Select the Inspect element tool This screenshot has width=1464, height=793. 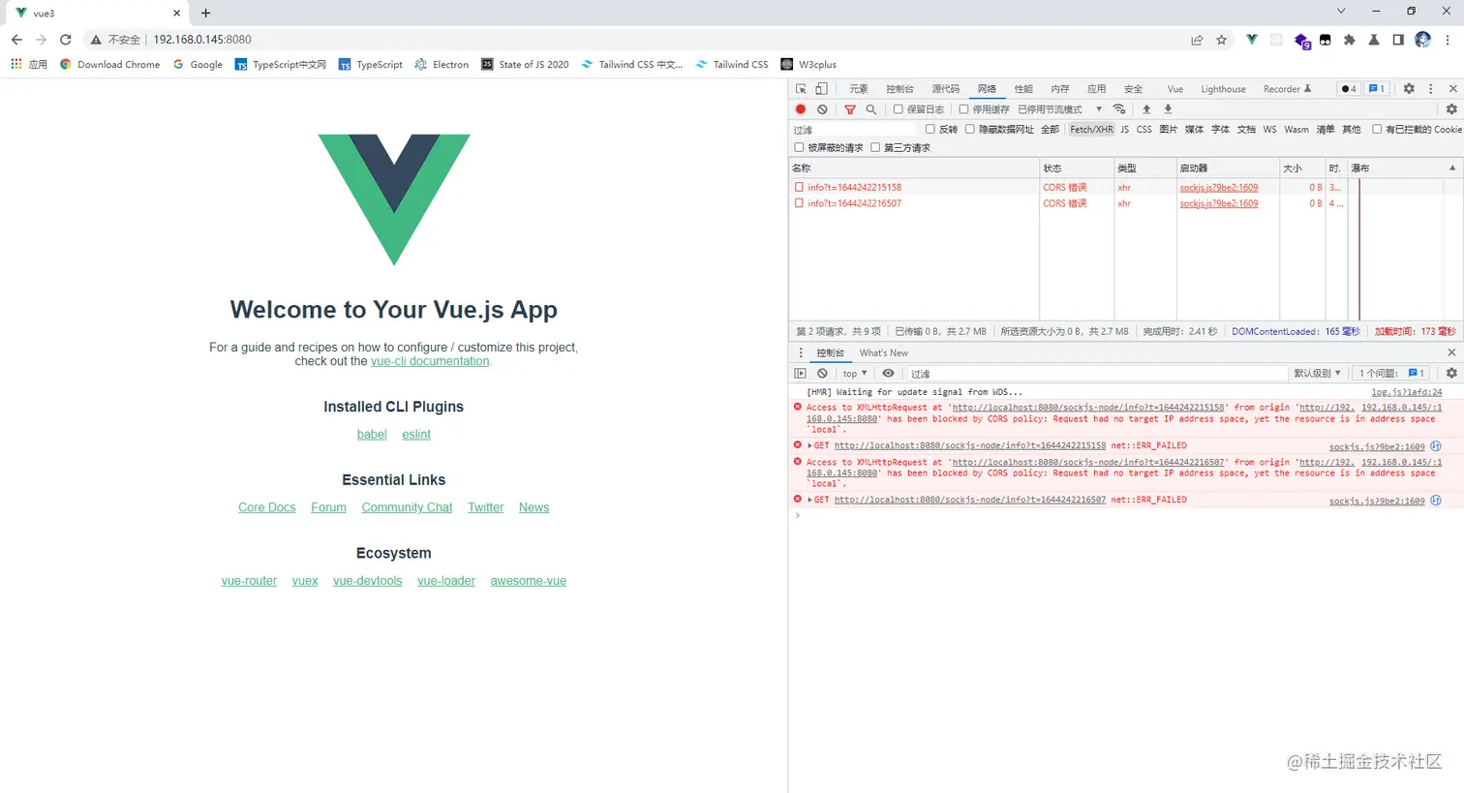pyautogui.click(x=801, y=88)
